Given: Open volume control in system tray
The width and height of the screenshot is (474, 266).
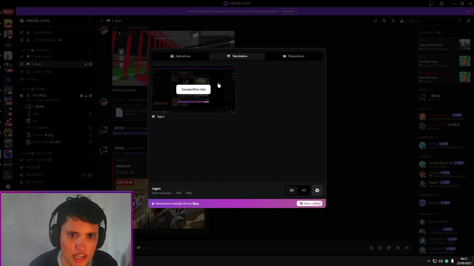Looking at the screenshot, I should pyautogui.click(x=441, y=261).
